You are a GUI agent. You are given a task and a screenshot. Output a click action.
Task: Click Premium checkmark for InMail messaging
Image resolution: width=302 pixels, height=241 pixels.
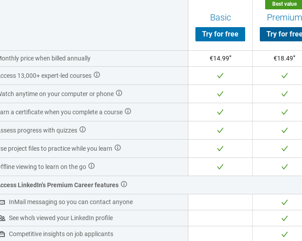pyautogui.click(x=285, y=202)
